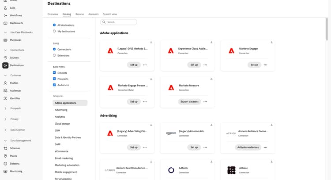Open Sources from the sidebar icon
This screenshot has height=180, width=331.
(x=5, y=58)
